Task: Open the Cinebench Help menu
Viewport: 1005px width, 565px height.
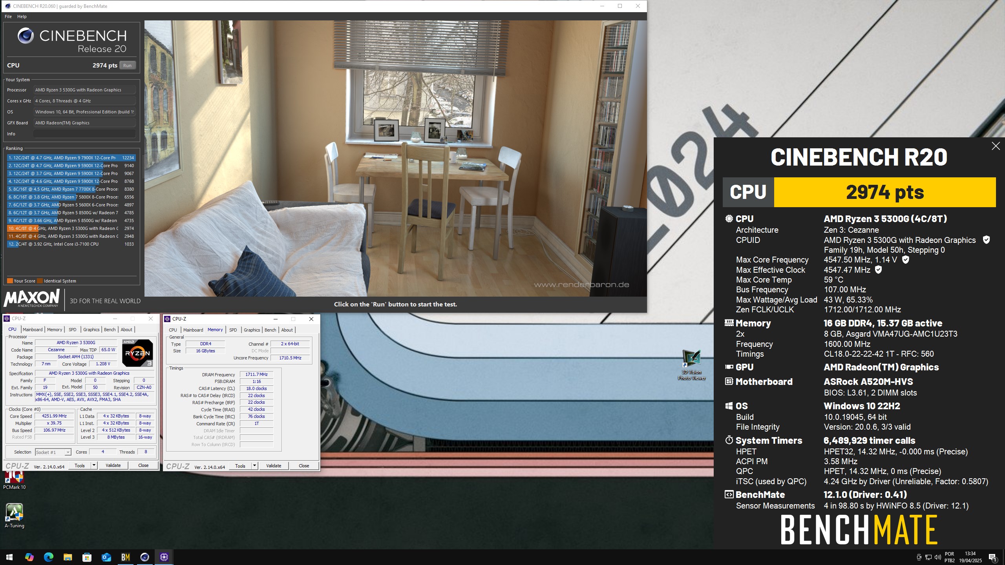Action: [x=22, y=16]
